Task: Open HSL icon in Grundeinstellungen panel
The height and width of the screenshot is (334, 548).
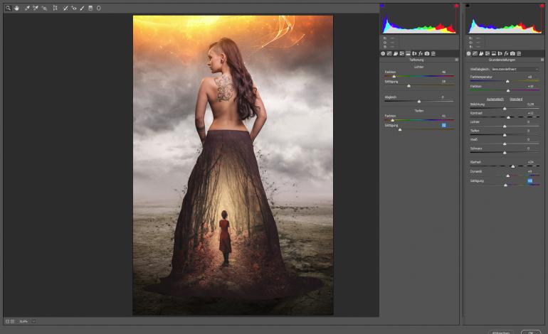Action: [x=488, y=53]
